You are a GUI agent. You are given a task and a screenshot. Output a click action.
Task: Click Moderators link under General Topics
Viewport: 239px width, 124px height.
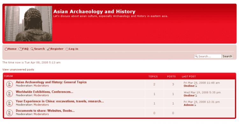pyautogui.click(x=41, y=86)
